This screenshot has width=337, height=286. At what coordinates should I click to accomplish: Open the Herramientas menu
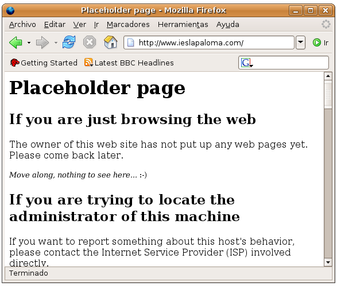[x=183, y=25]
